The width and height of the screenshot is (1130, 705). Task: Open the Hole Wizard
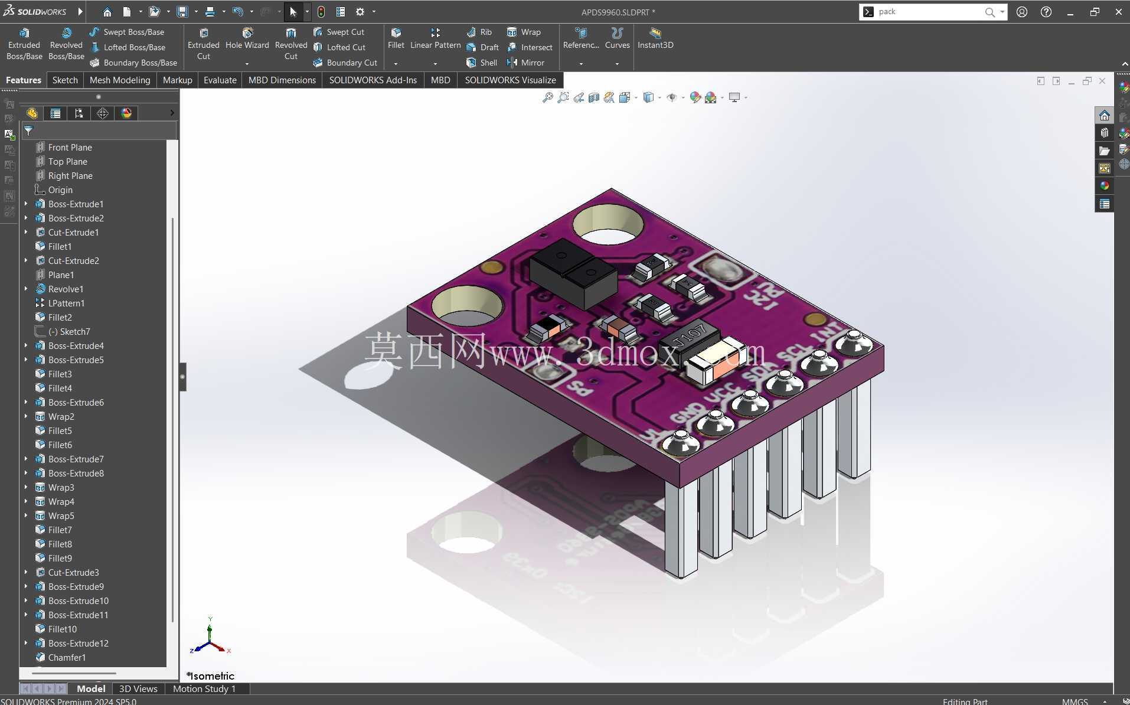point(247,39)
